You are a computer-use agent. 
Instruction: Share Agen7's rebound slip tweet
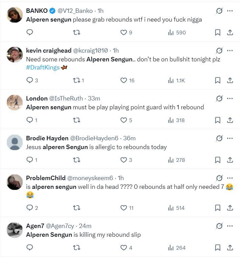point(230,248)
